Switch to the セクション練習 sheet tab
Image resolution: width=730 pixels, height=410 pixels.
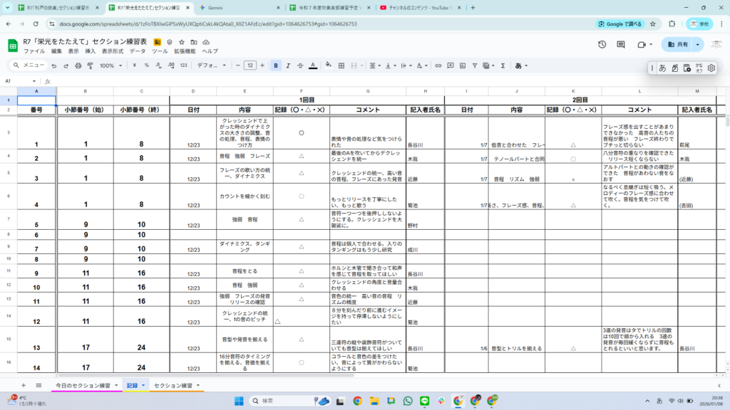(173, 385)
